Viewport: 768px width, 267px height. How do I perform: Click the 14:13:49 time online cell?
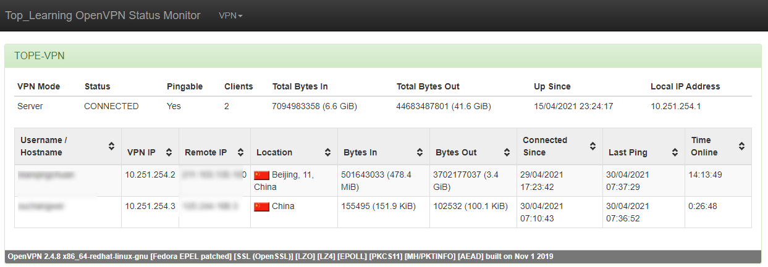[x=705, y=175]
